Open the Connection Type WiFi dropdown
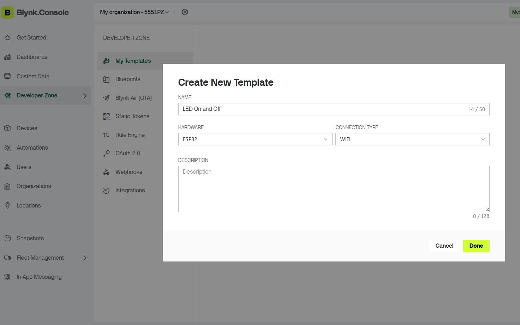 (412, 139)
